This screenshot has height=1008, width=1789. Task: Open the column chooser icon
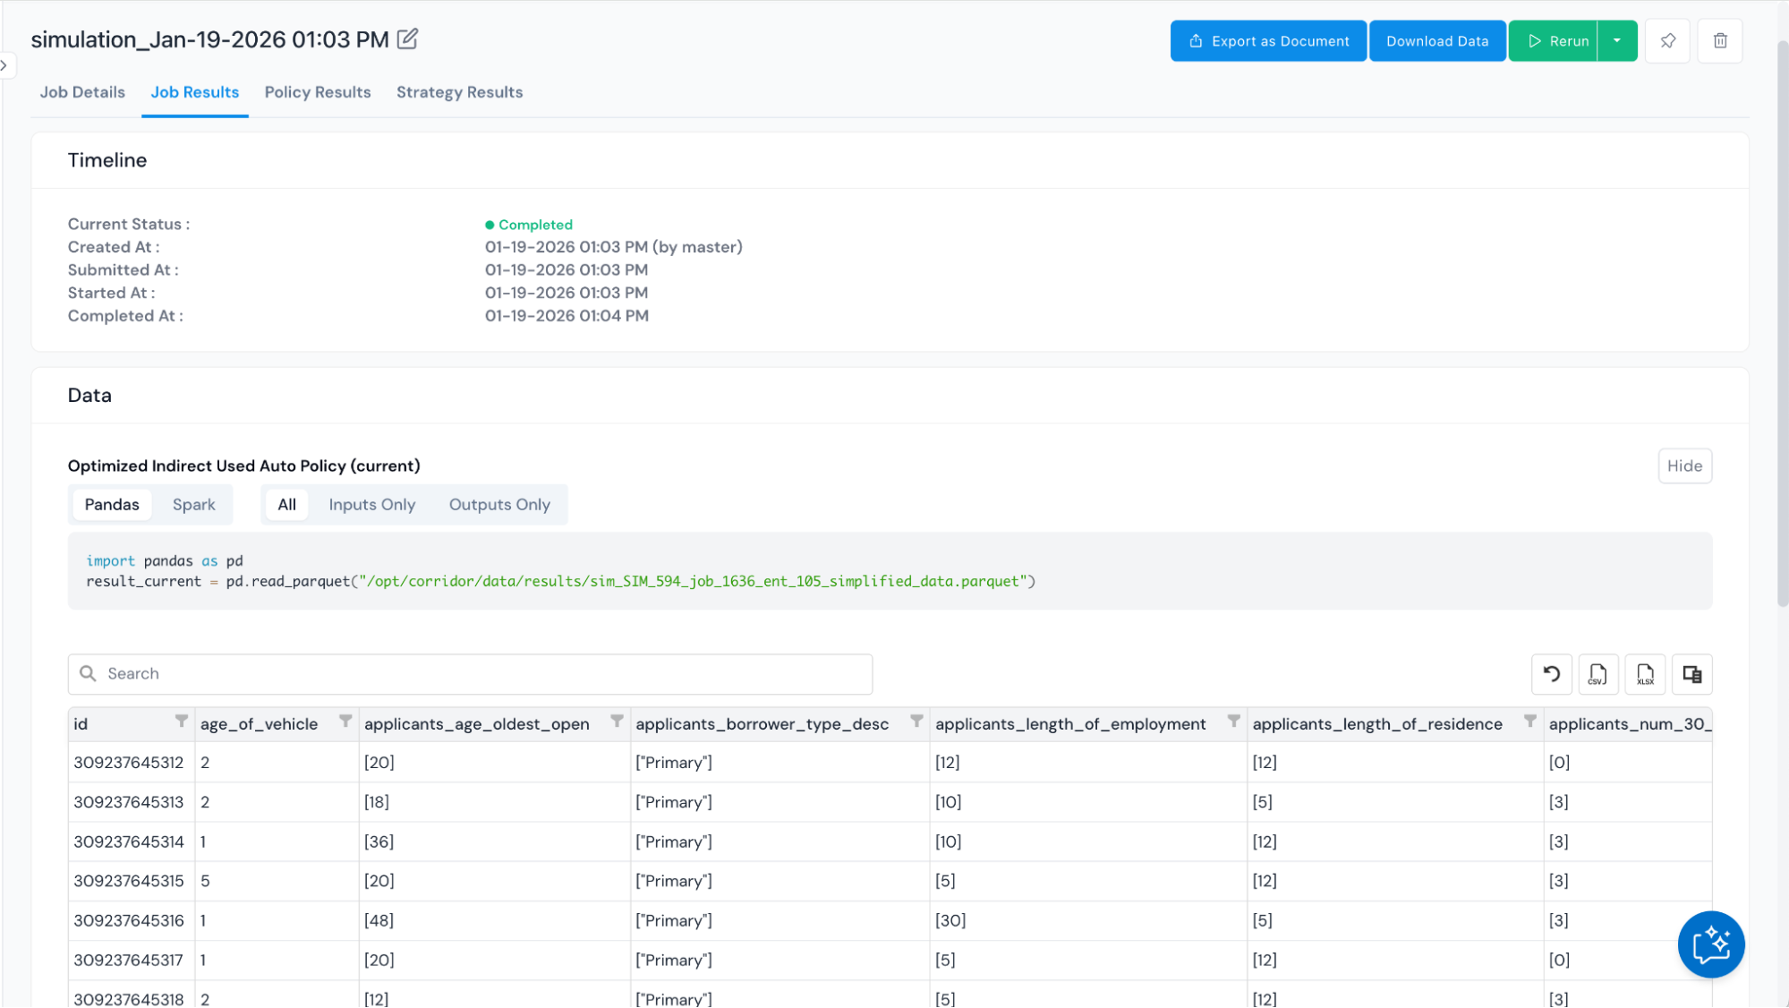point(1691,674)
